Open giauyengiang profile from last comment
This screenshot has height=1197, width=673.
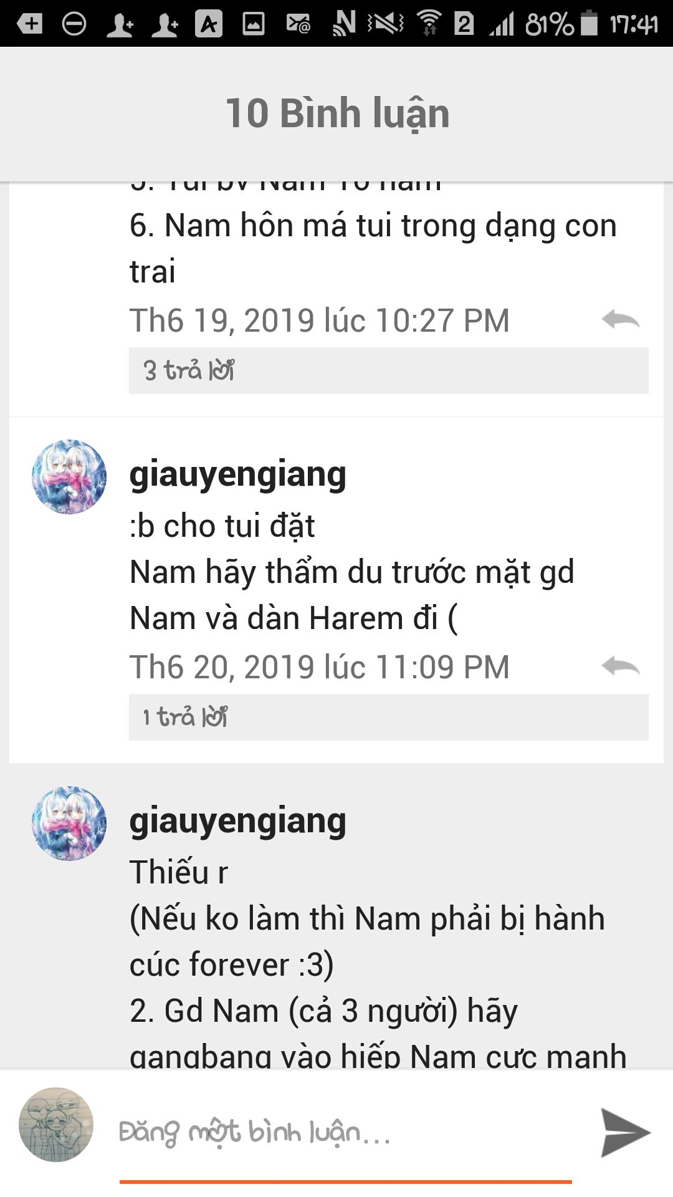tap(237, 820)
